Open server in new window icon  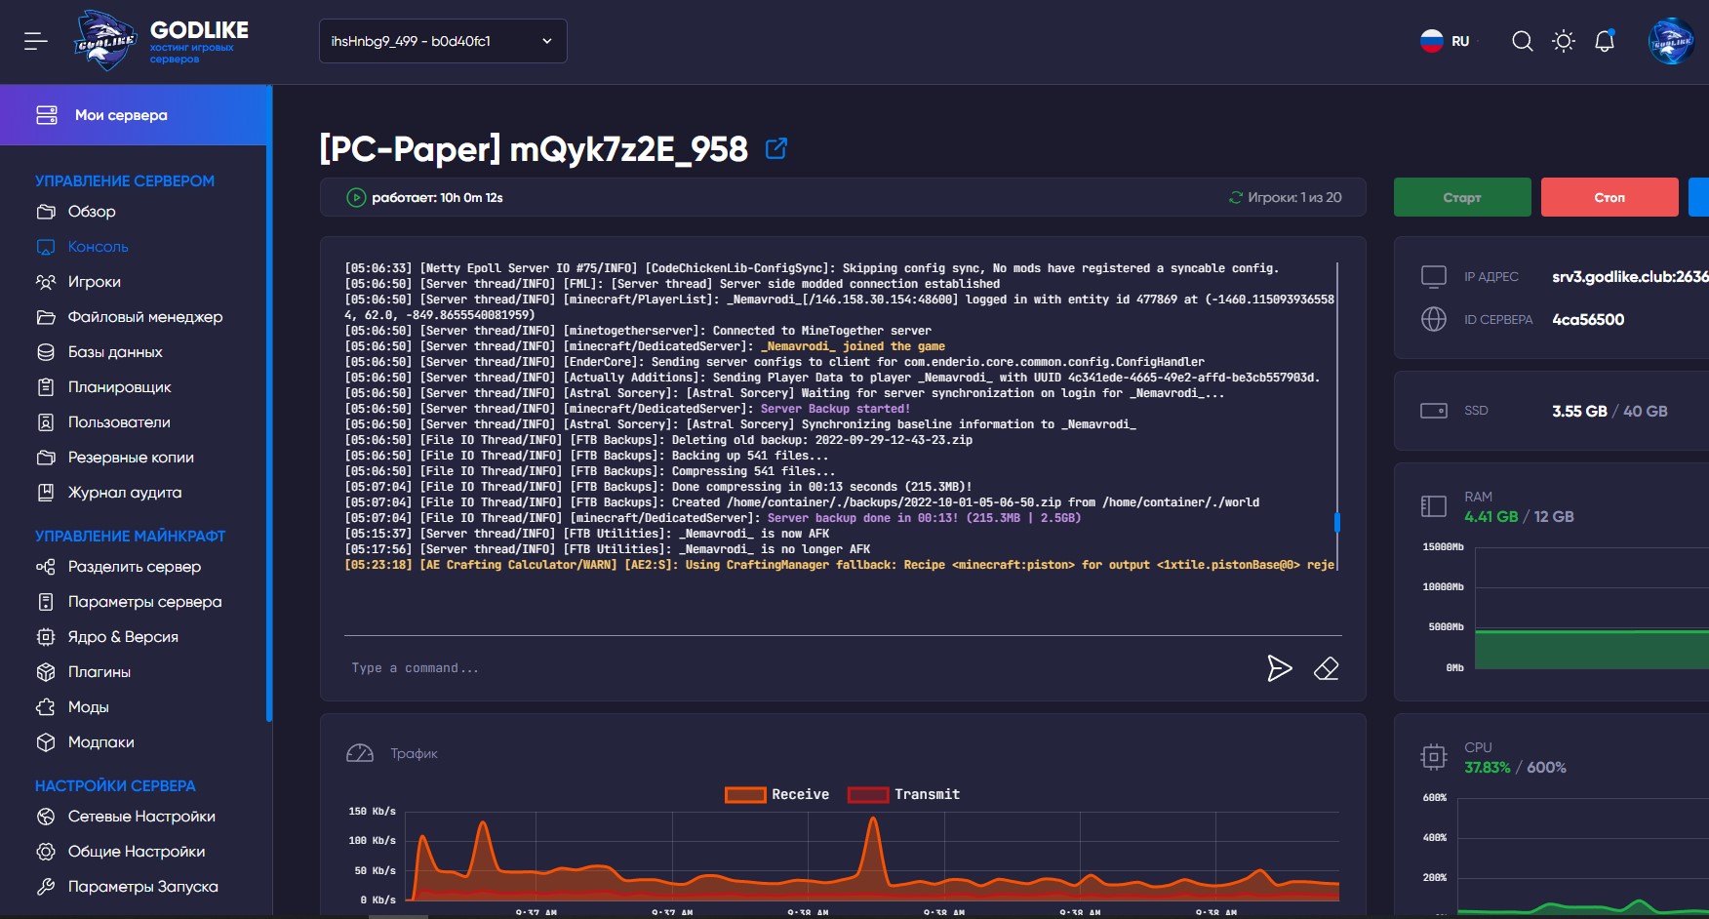pyautogui.click(x=776, y=148)
